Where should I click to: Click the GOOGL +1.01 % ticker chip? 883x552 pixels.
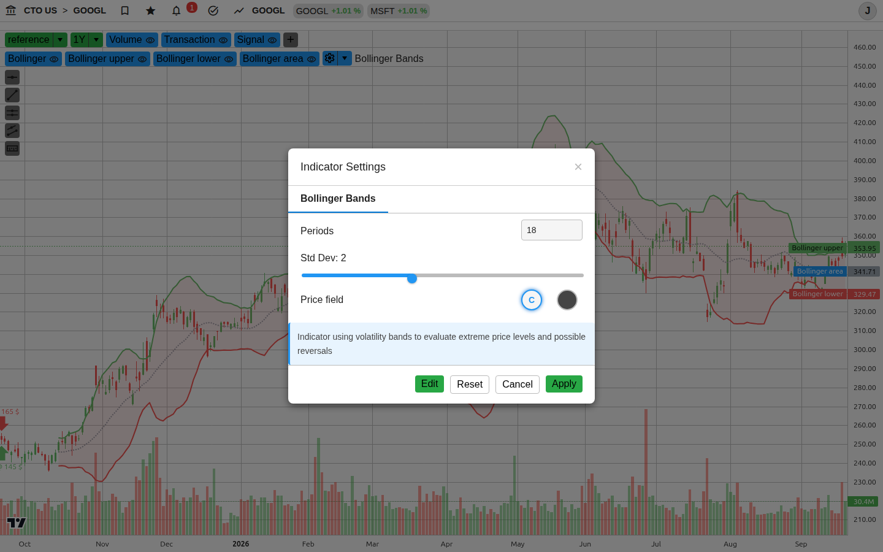(328, 11)
